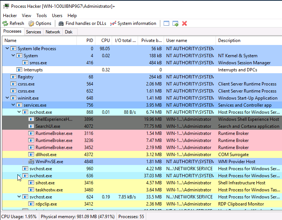Click the Interrupts row icon
This screenshot has height=220, width=282.
[x=19, y=70]
